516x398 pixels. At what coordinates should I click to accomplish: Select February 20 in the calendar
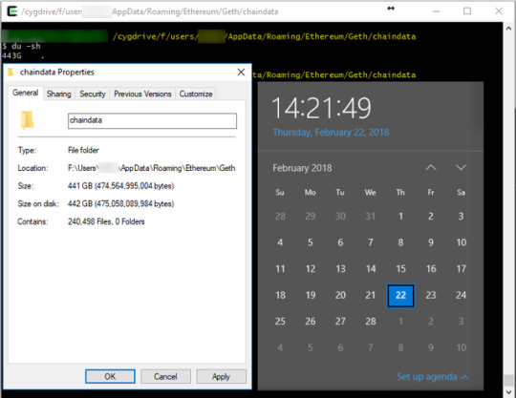(340, 295)
